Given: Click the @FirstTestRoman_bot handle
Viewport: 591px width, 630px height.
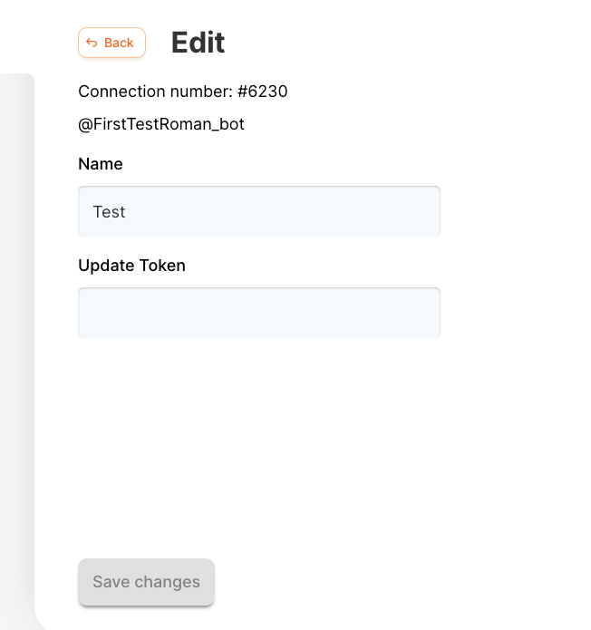Looking at the screenshot, I should [161, 124].
